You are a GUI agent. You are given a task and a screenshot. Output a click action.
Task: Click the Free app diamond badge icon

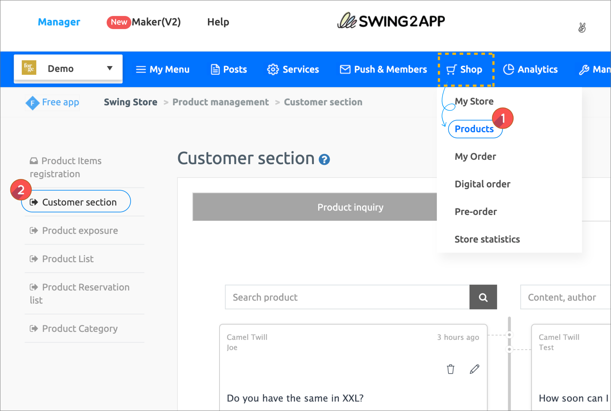coord(33,102)
